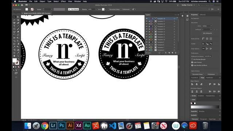233x131 pixels.
Task: Select the Selection tool (black arrow)
Action: 15,17
